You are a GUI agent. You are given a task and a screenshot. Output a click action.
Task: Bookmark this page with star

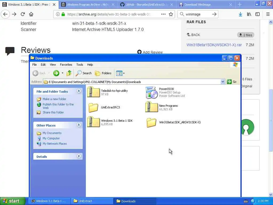click(171, 14)
